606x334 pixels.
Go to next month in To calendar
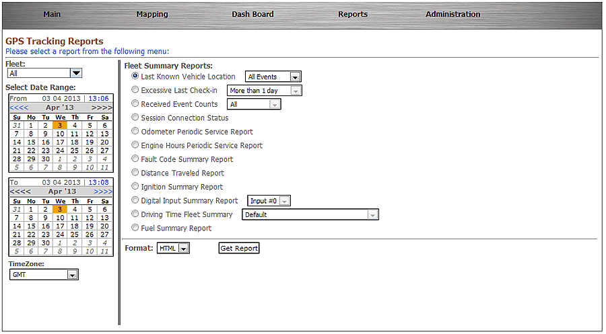coord(103,192)
